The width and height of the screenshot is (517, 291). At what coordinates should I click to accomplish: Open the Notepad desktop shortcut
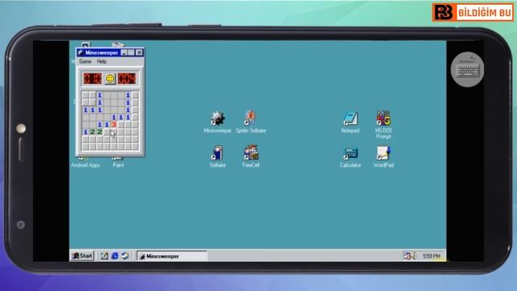(x=350, y=122)
